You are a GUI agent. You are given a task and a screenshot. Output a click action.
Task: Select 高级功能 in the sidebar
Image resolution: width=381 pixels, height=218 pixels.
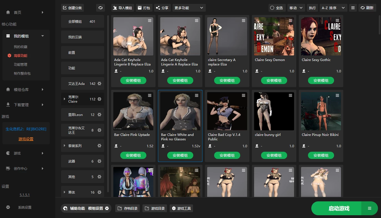point(21,55)
